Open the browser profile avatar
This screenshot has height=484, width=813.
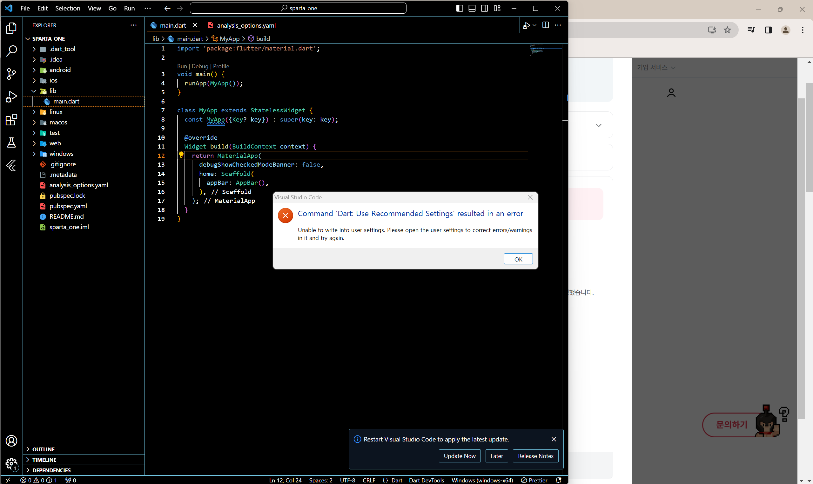click(x=786, y=30)
